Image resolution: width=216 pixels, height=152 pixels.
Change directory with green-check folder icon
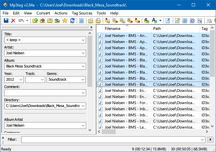(x=35, y=21)
